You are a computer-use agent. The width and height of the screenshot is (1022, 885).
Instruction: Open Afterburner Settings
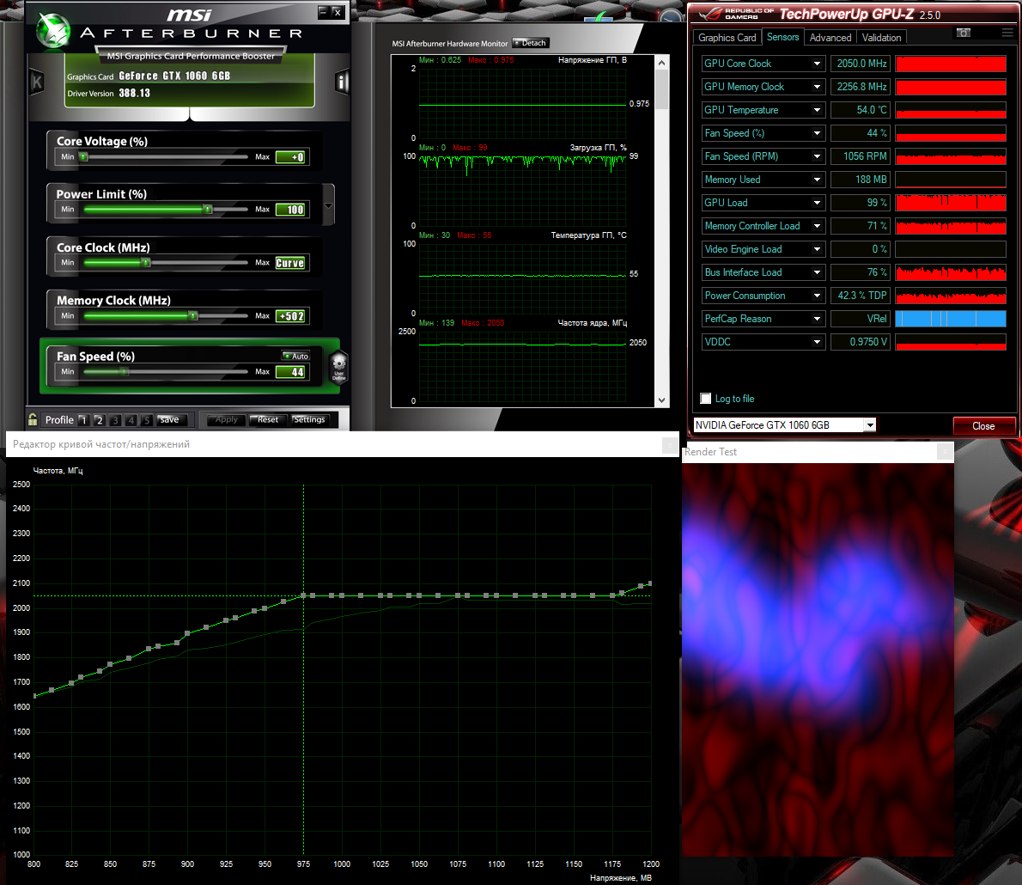pos(309,420)
